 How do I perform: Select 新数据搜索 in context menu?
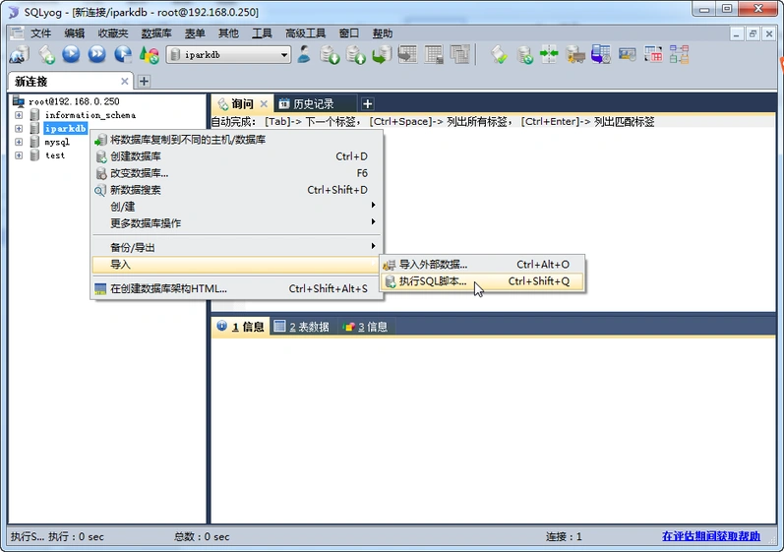tap(236, 190)
